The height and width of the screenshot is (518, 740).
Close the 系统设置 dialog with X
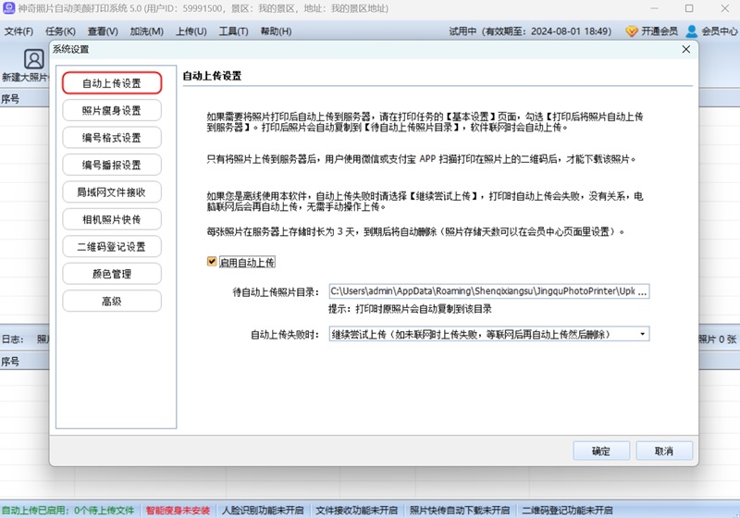coord(685,49)
